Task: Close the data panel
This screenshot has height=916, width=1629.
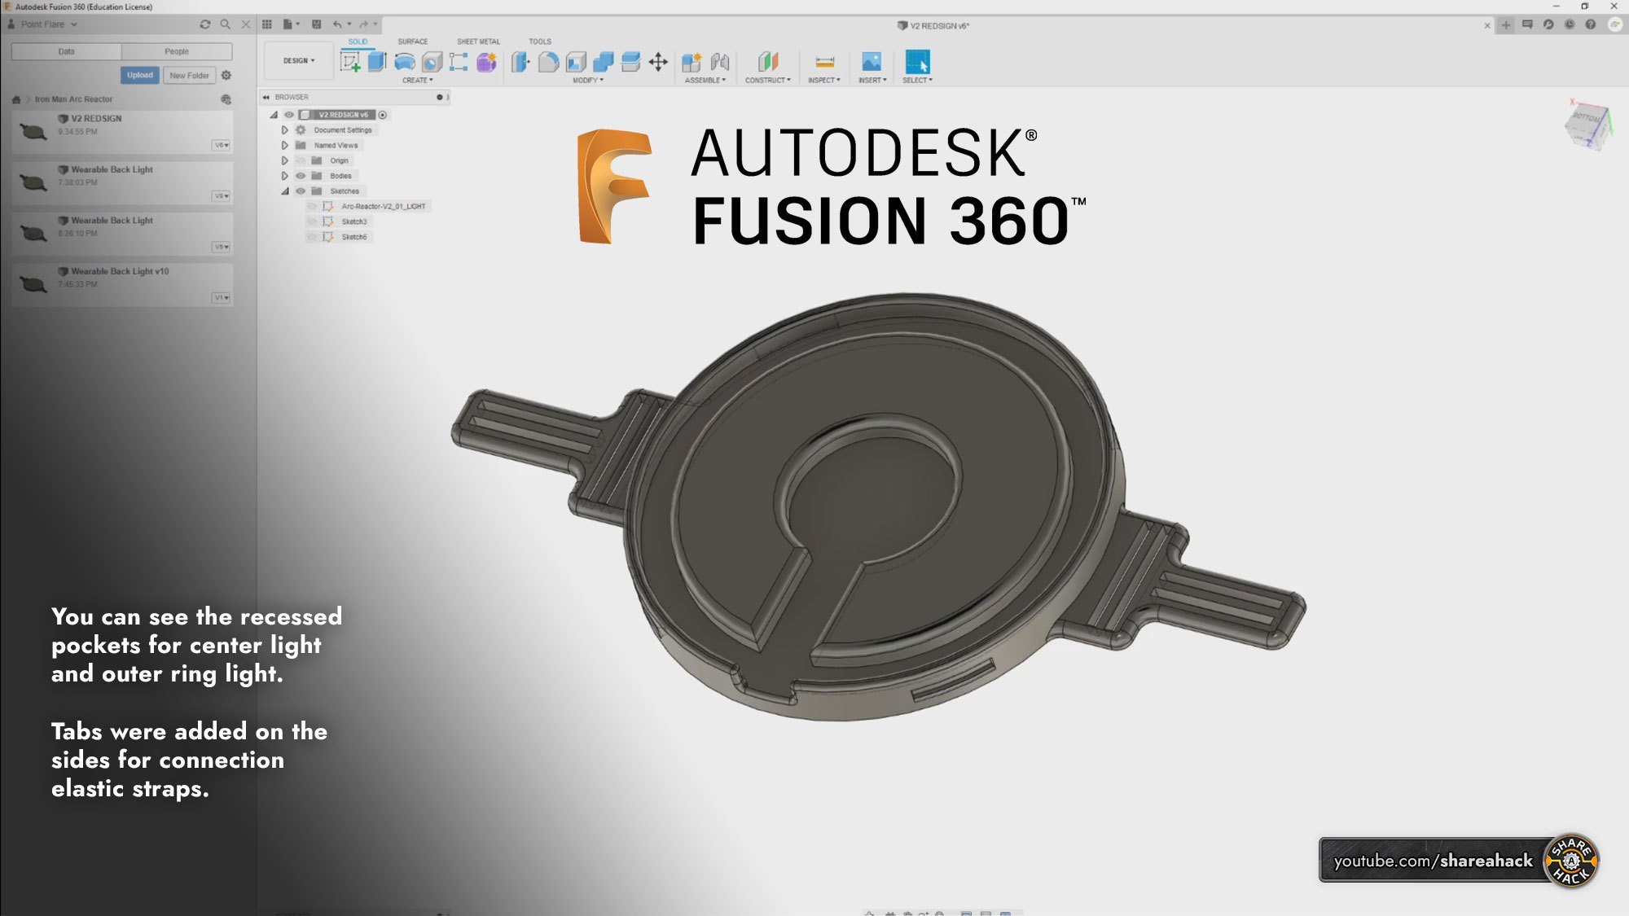Action: (245, 24)
